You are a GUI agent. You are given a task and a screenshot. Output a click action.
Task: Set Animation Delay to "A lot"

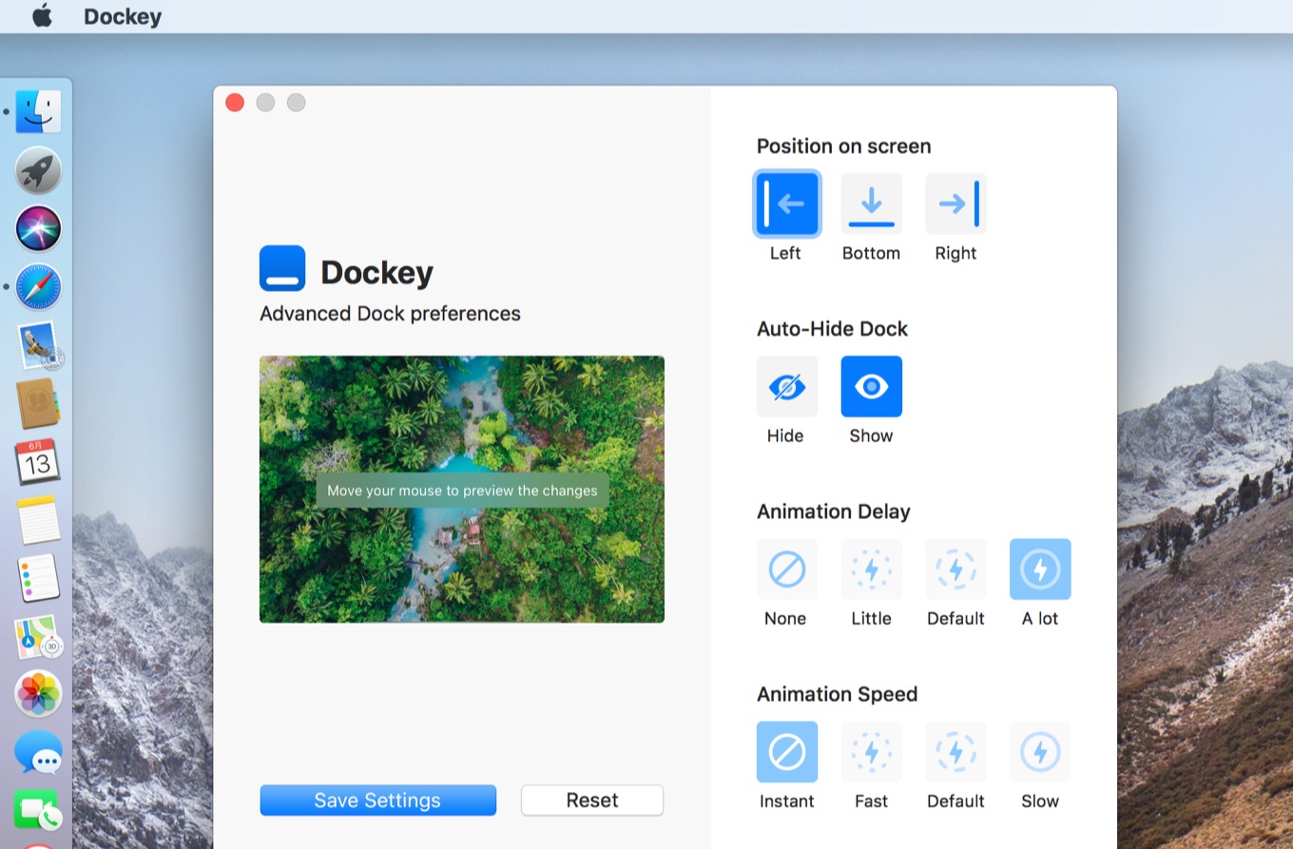click(1039, 569)
